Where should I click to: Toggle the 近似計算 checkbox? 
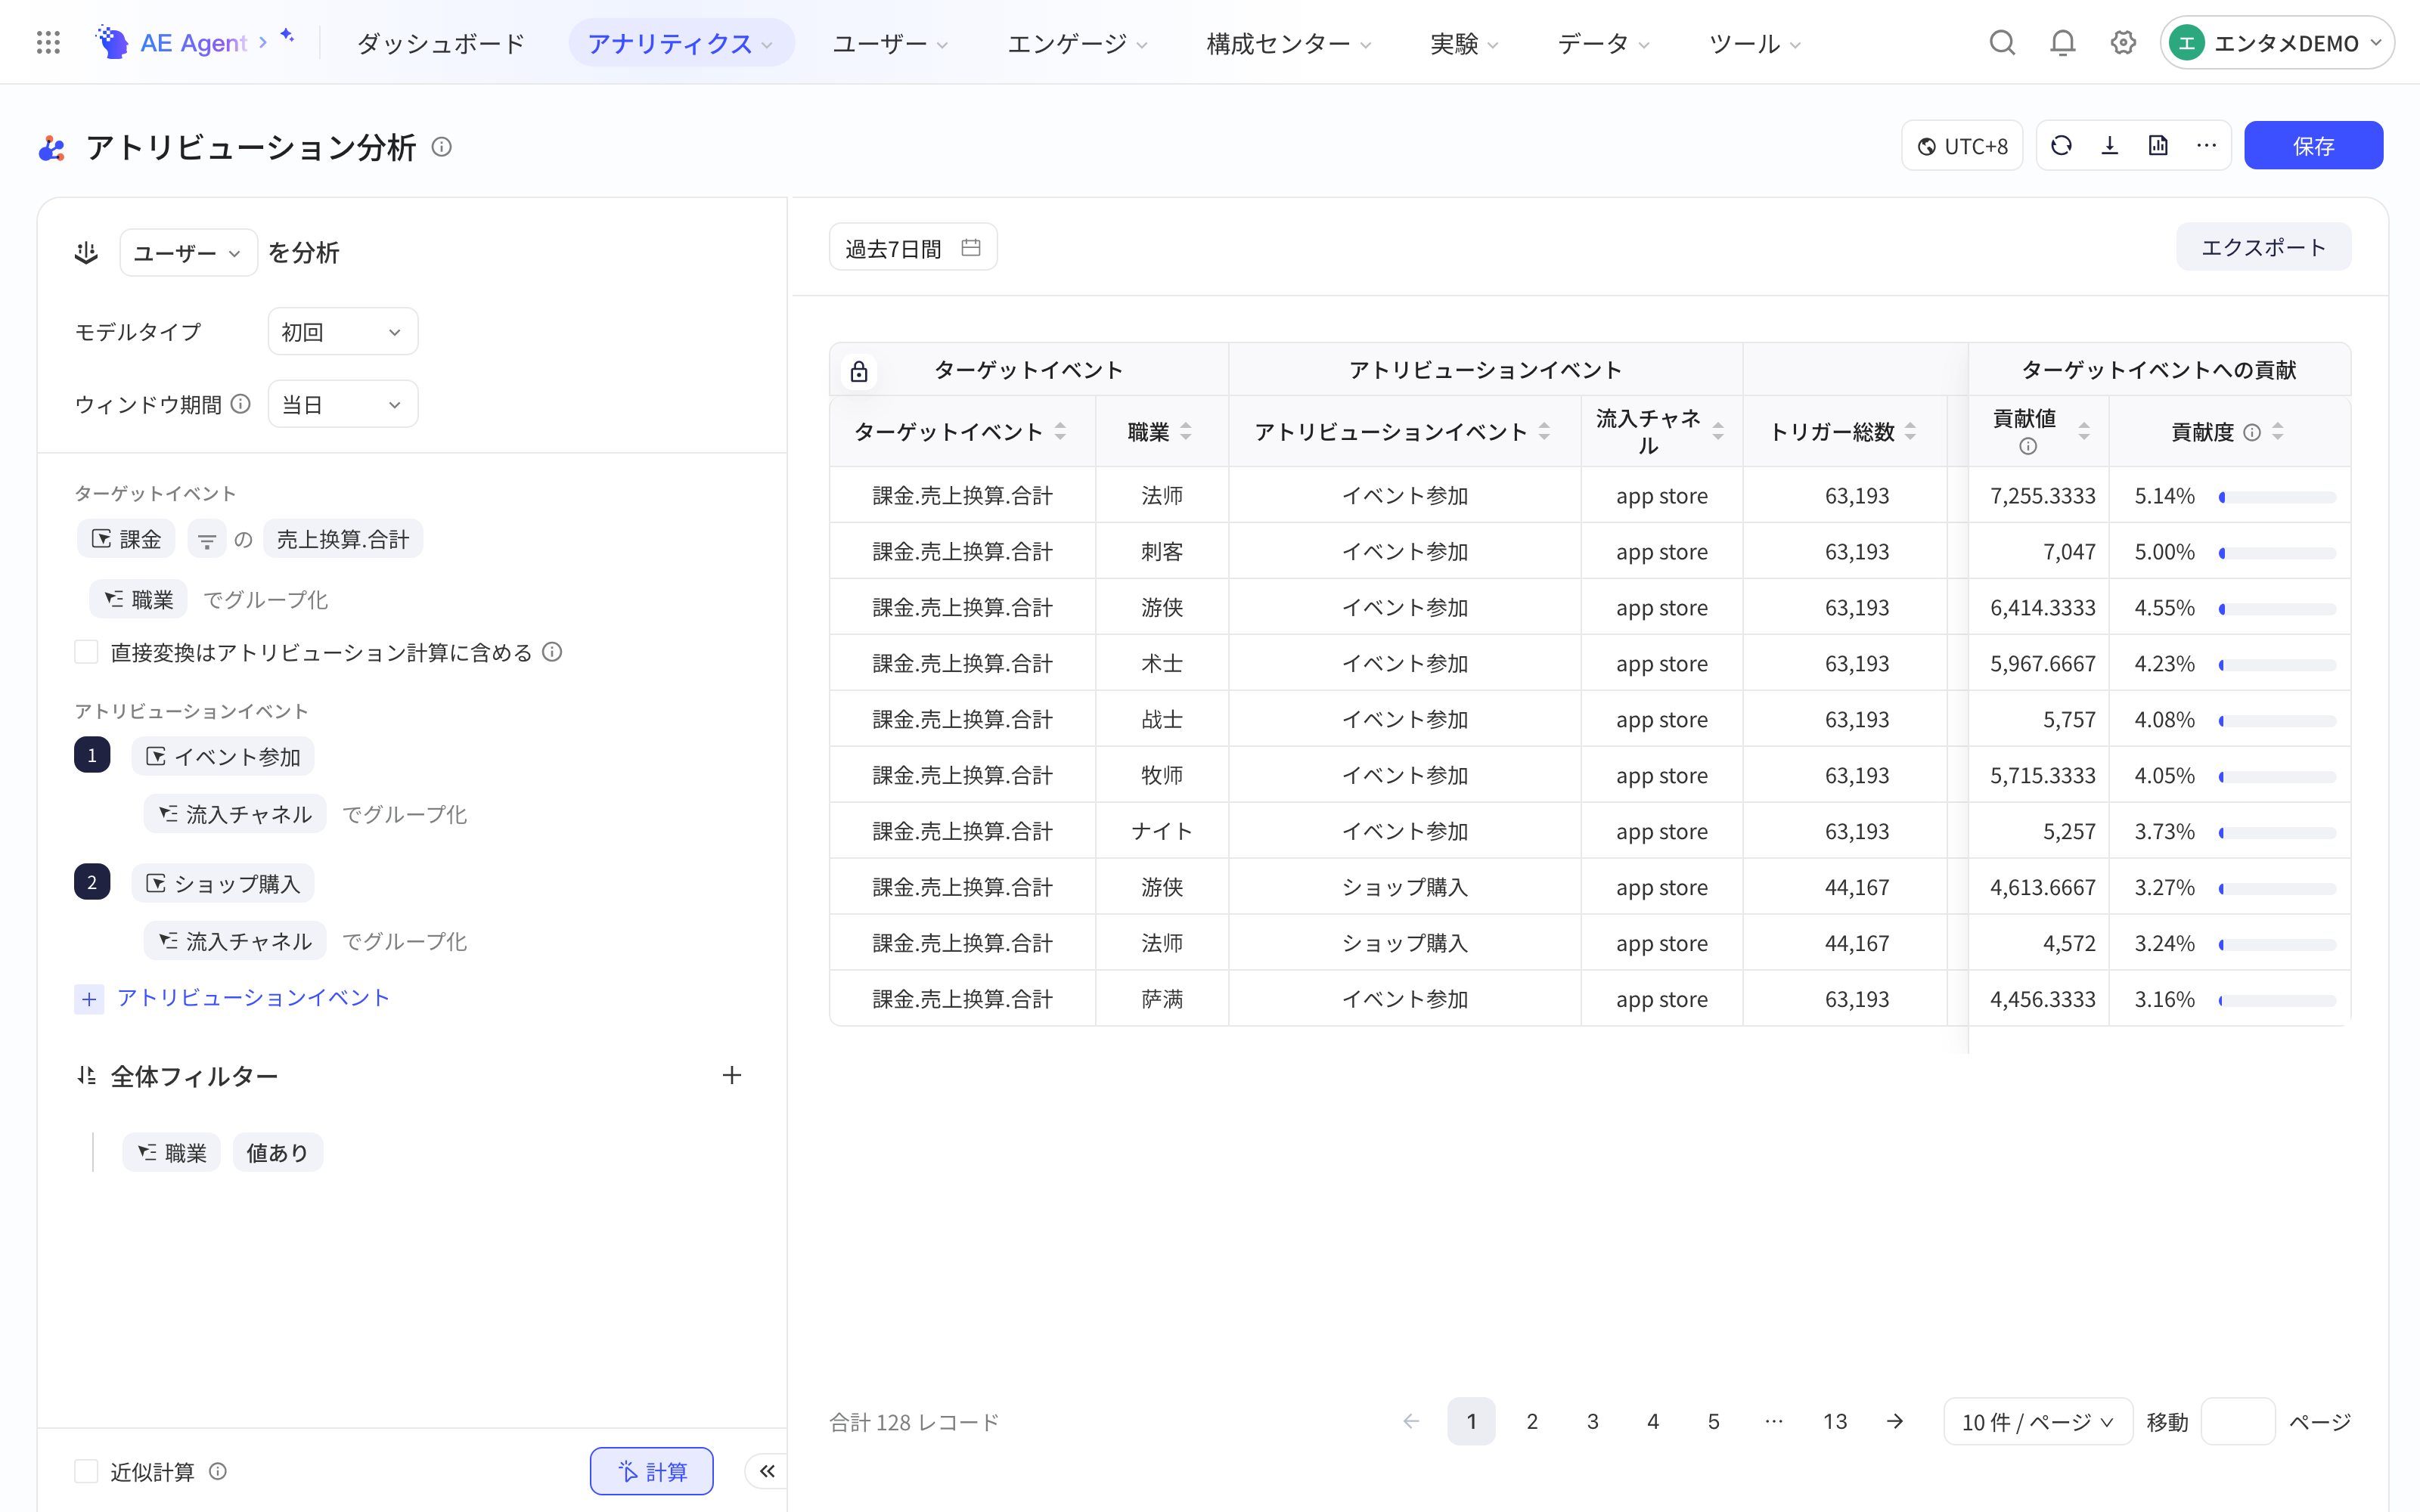coord(87,1471)
